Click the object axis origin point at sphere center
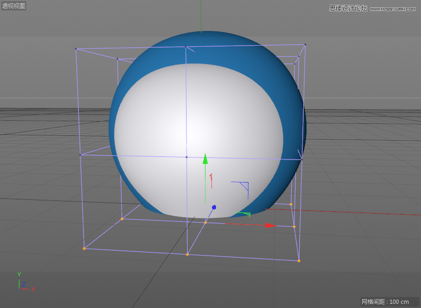 tap(187, 156)
